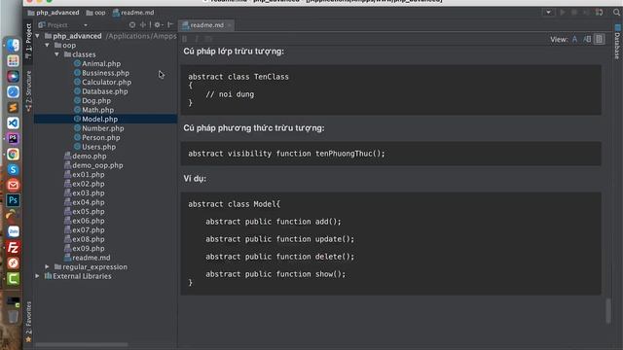The image size is (623, 350).
Task: Click the Debug button in toolbar
Action: coord(574,13)
